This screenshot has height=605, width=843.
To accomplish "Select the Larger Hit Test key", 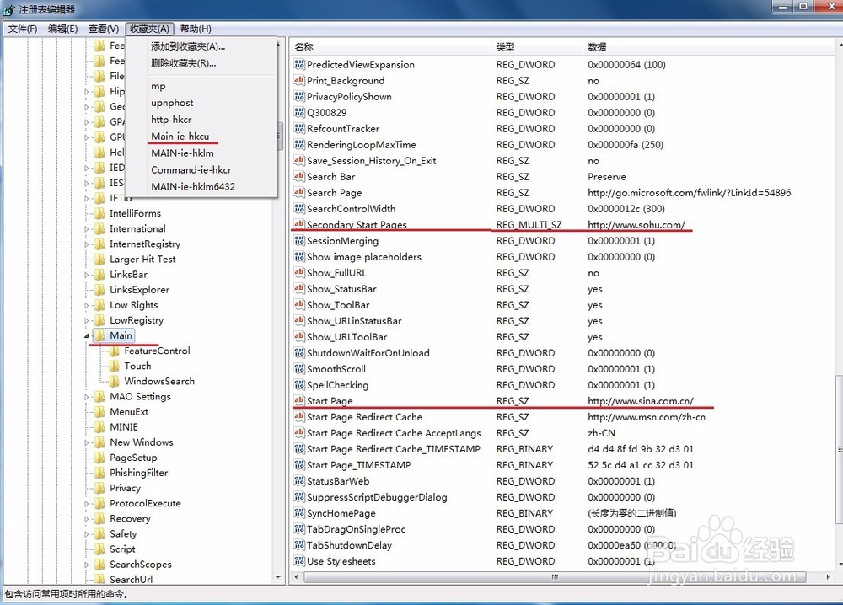I will [x=142, y=259].
